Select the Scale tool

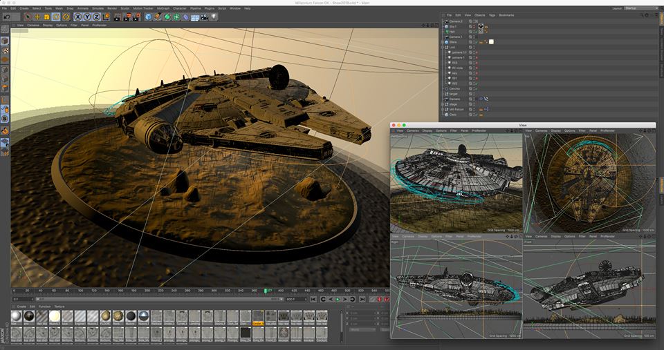point(46,17)
